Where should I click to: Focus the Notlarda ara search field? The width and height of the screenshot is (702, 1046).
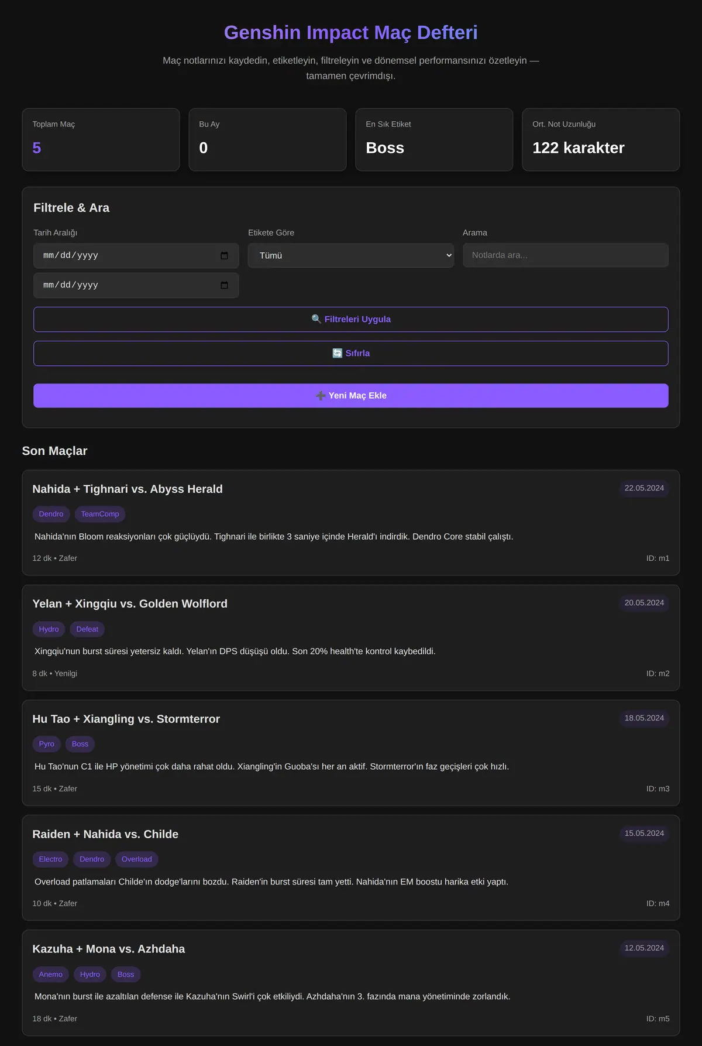click(x=566, y=255)
